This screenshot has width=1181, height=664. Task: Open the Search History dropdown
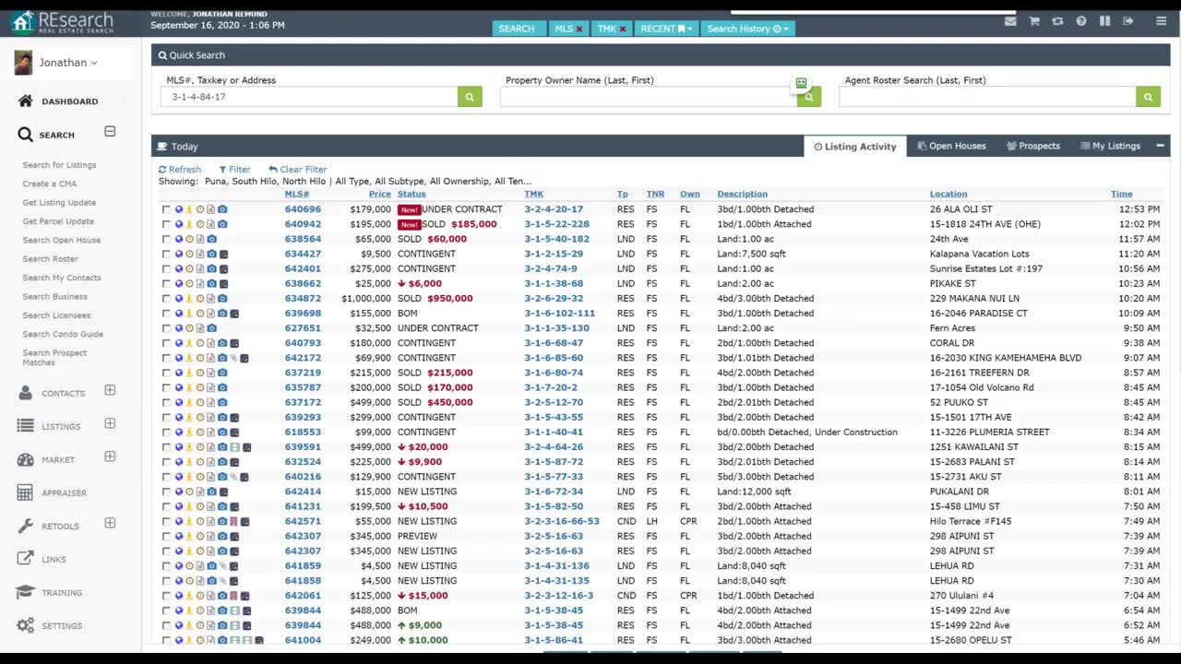click(747, 29)
